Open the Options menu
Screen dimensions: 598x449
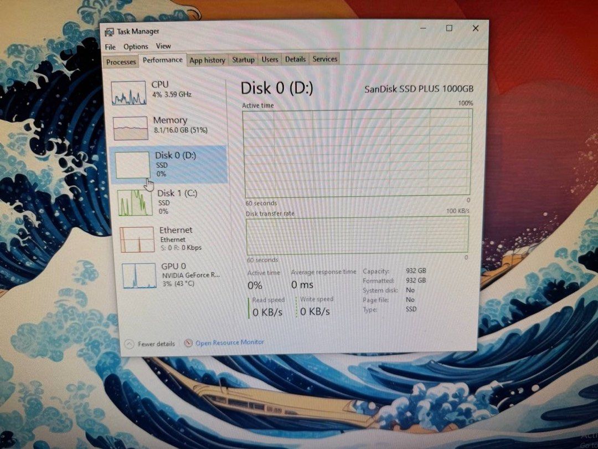tap(136, 47)
